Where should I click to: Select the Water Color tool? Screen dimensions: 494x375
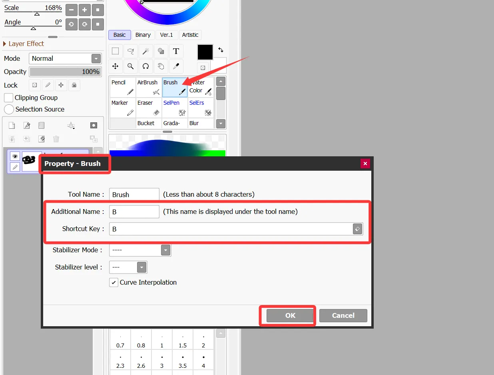pos(201,87)
